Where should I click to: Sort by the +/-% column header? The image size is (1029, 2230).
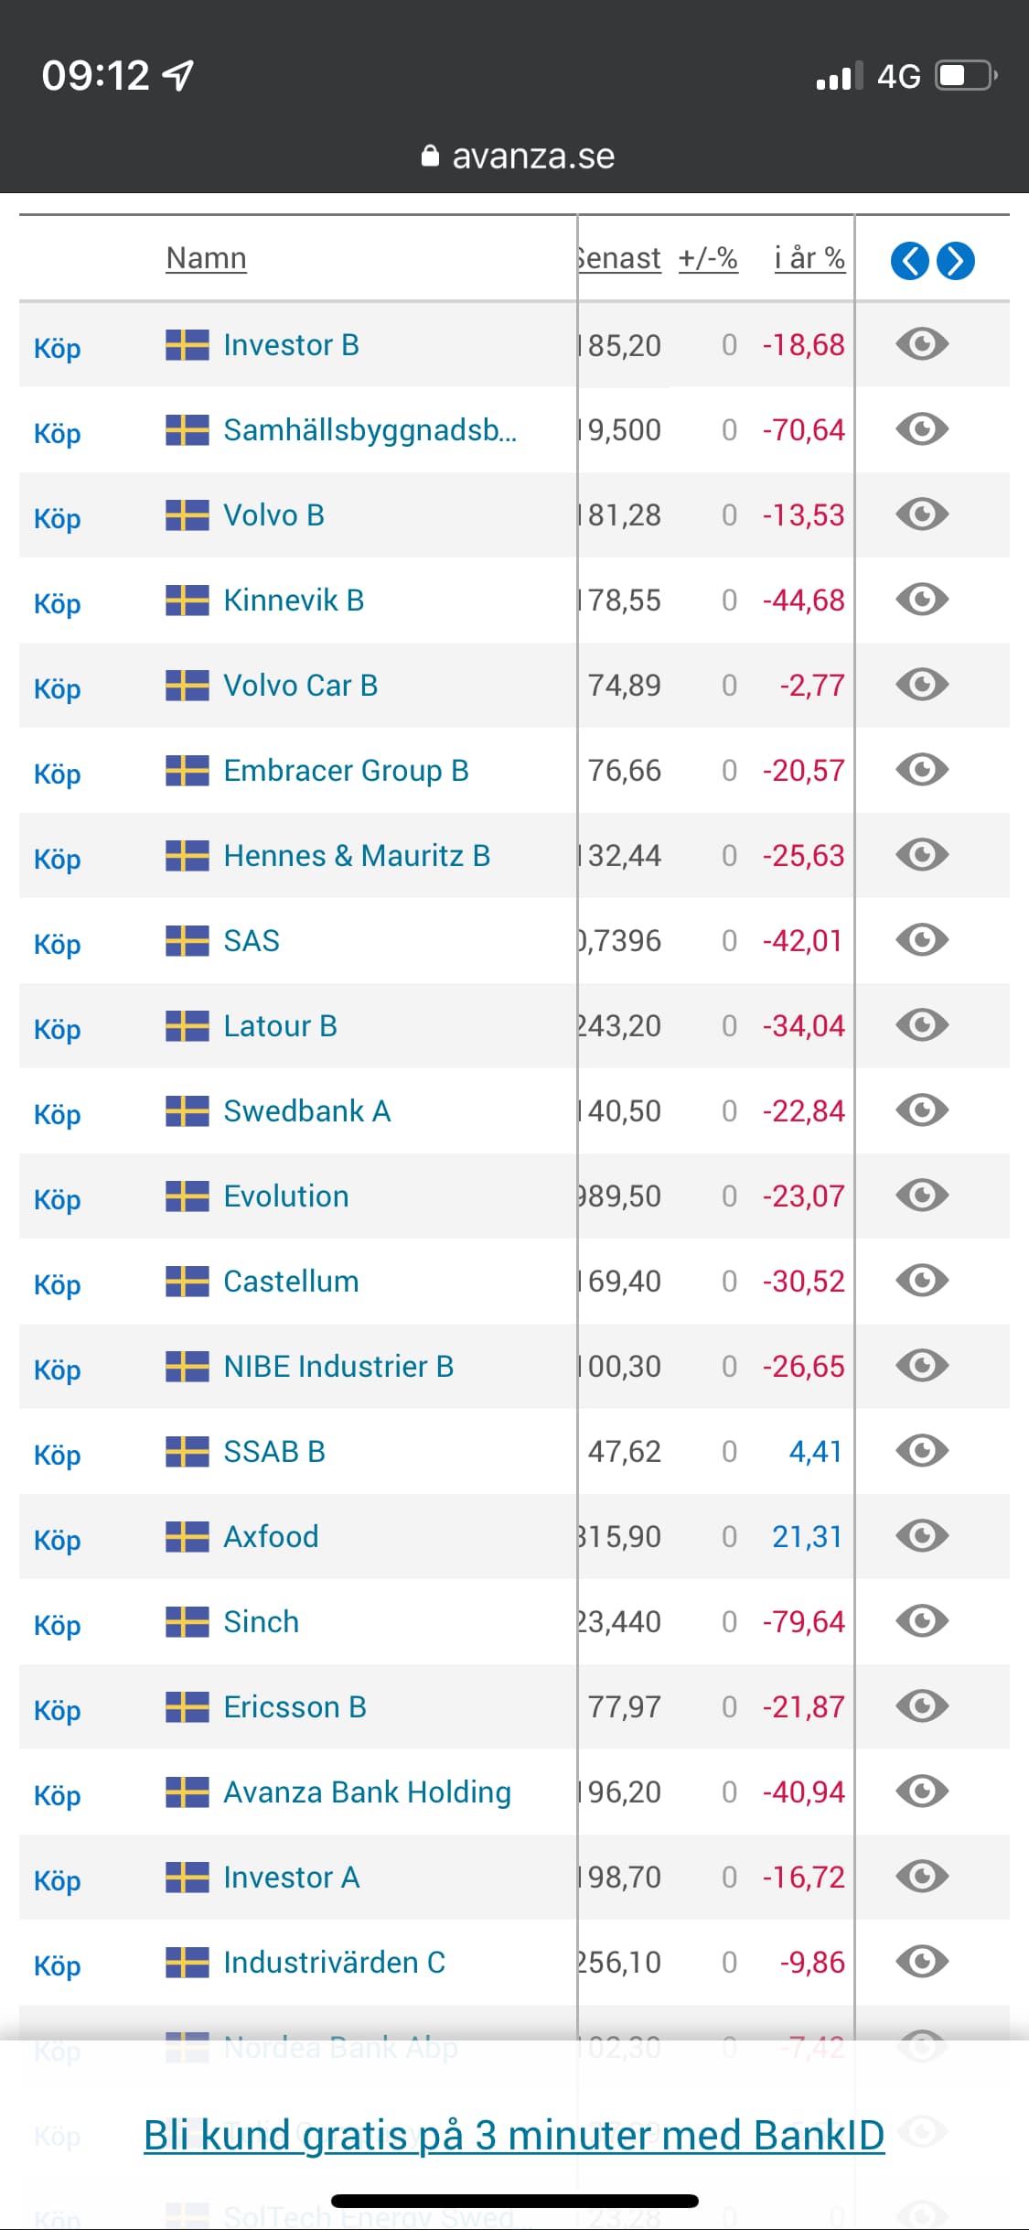pos(708,258)
